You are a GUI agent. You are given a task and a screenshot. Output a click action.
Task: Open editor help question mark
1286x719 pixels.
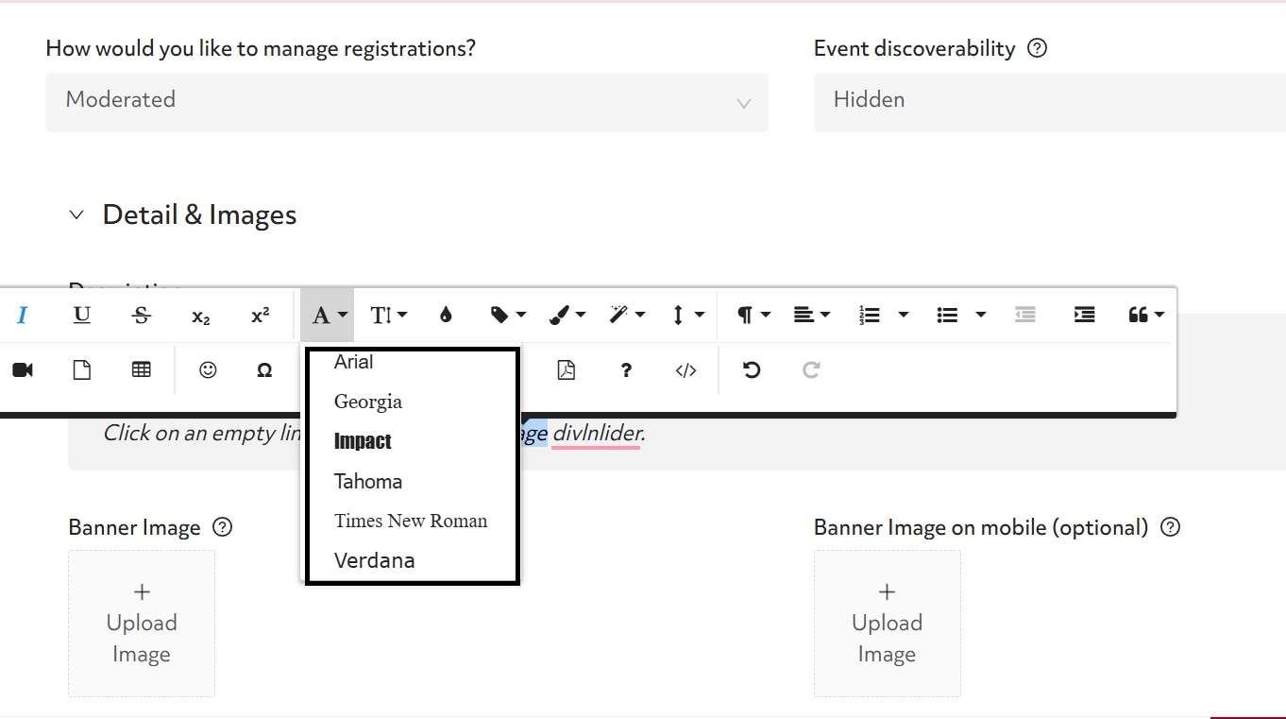(x=626, y=370)
